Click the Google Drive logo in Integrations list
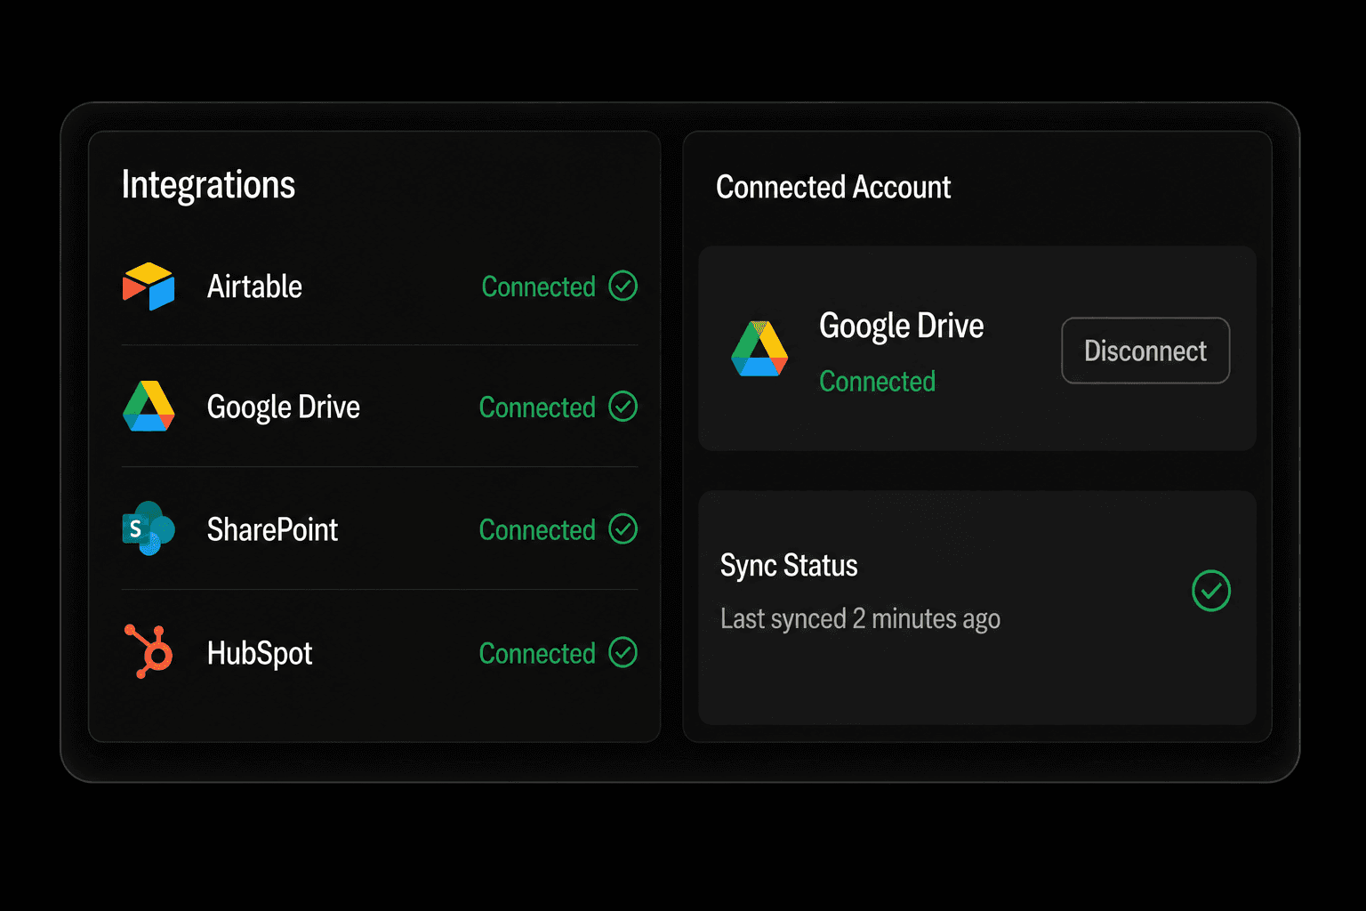The image size is (1366, 911). point(149,407)
